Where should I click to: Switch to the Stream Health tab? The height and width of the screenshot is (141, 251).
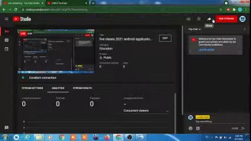pos(82,88)
